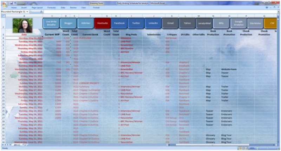Open the round Office button
Screen dimensions: 281x151
(4, 5)
